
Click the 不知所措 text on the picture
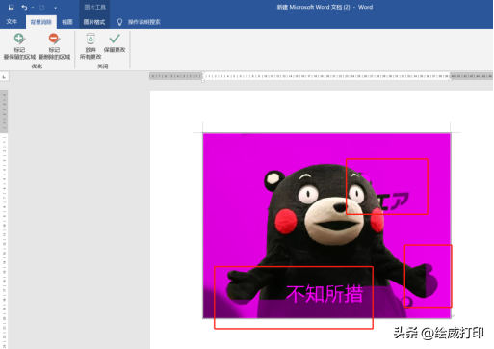(325, 294)
